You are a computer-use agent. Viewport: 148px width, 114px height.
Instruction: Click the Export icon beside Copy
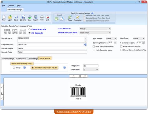[36, 17]
